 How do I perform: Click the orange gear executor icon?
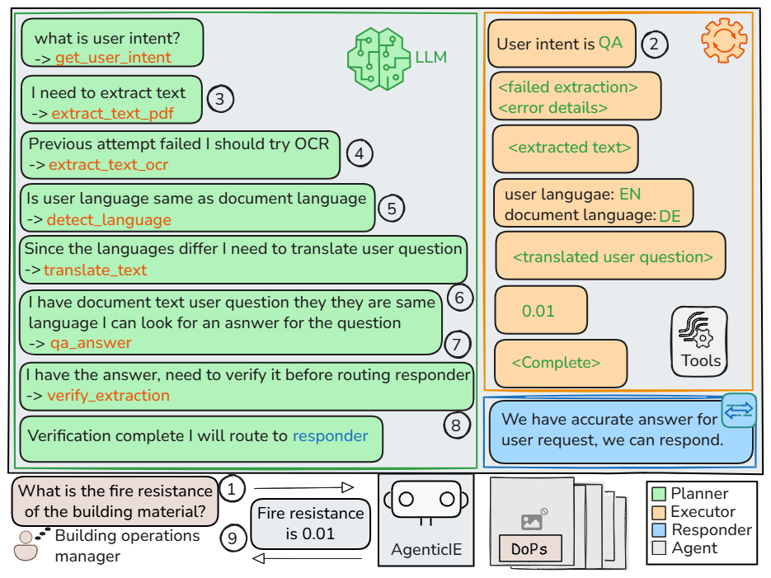click(723, 40)
